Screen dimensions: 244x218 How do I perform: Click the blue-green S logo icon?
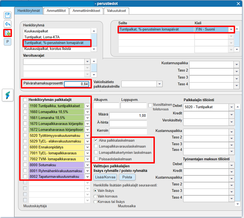(x=8, y=95)
